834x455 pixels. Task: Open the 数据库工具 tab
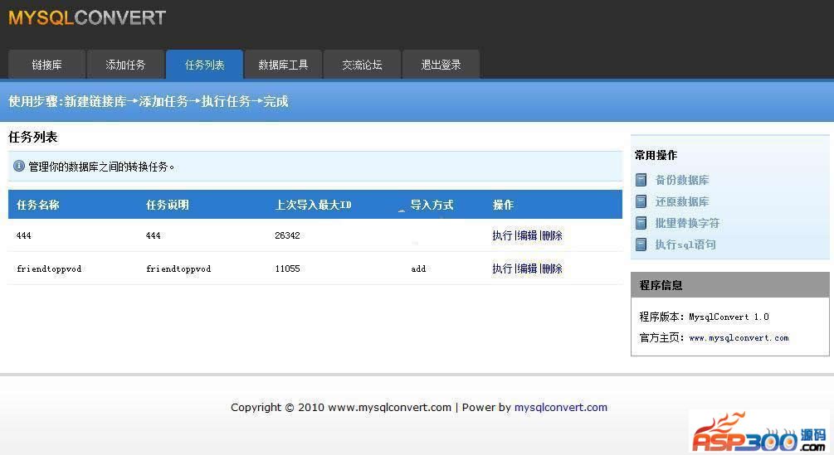283,65
